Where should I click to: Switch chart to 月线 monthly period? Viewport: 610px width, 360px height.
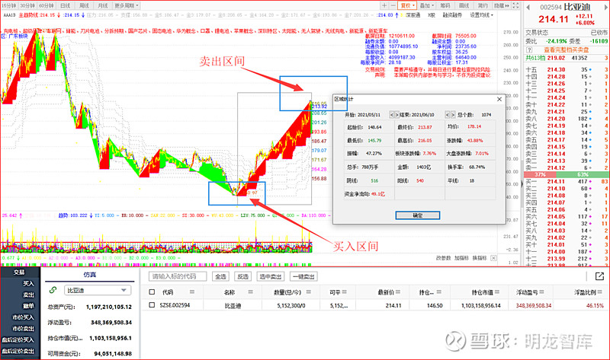(x=103, y=5)
